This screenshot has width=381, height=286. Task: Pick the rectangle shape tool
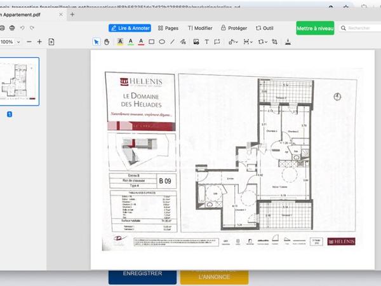coord(151,42)
